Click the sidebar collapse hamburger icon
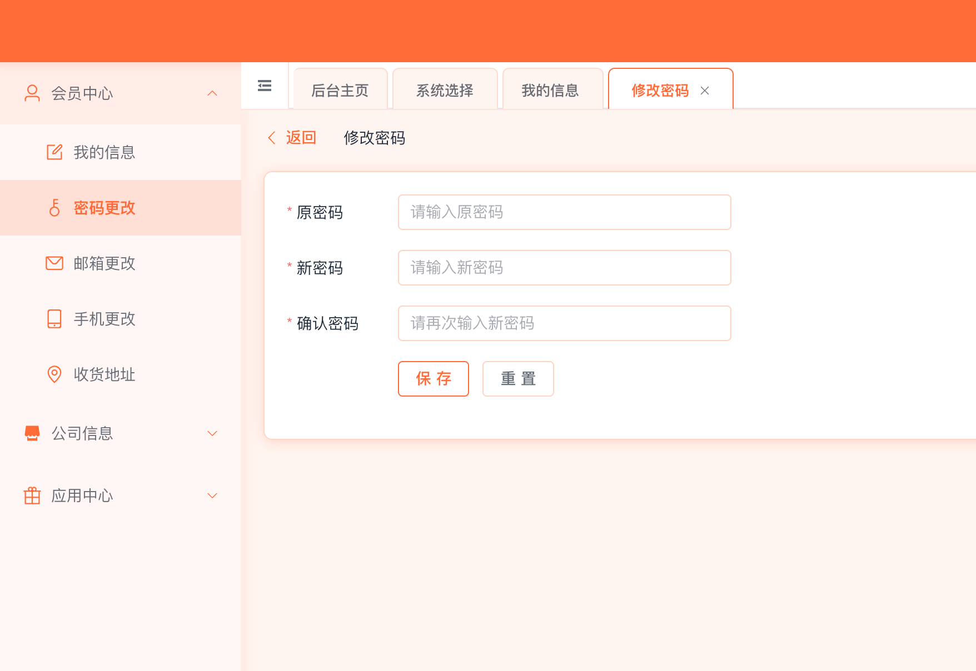 (x=265, y=86)
